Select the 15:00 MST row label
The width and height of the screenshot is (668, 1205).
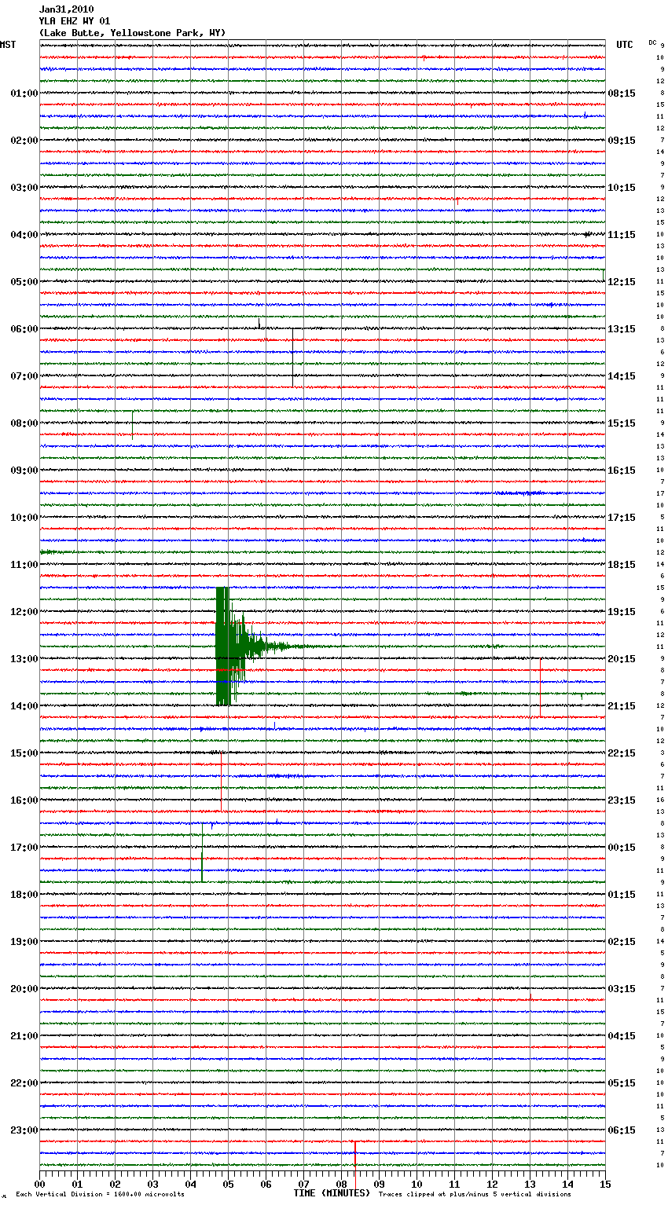(24, 753)
